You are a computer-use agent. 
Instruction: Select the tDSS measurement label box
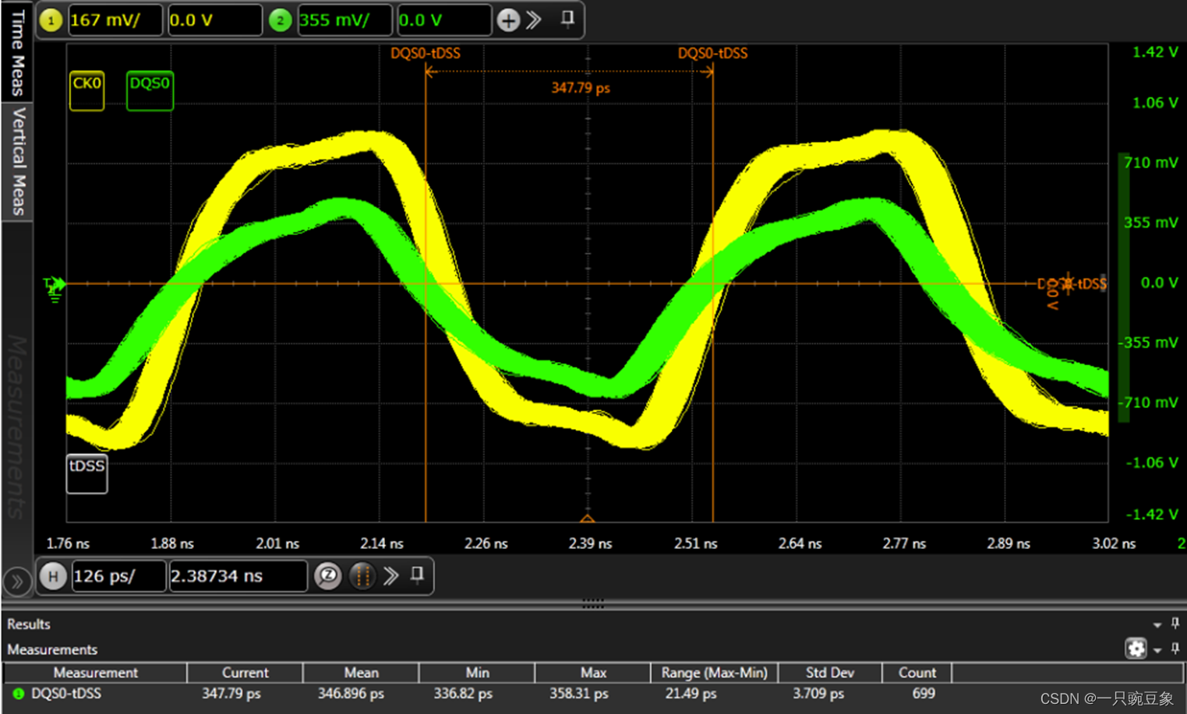(x=87, y=473)
